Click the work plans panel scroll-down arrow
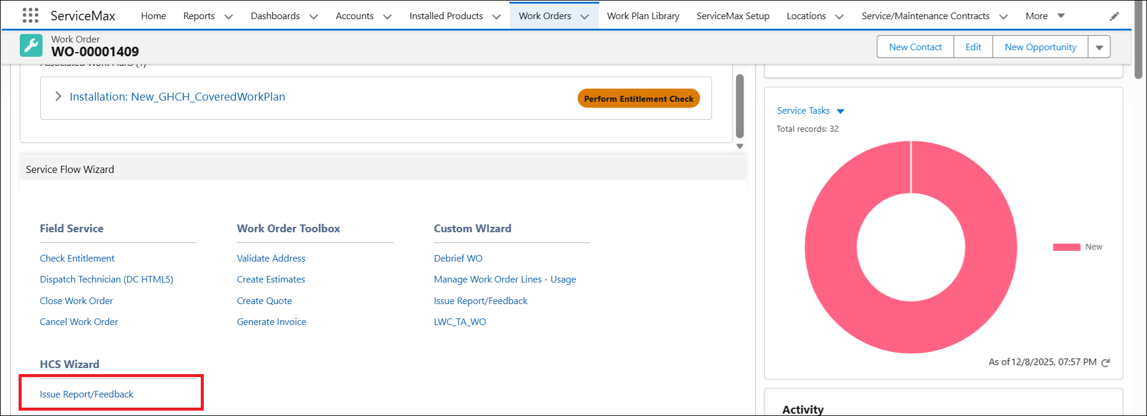This screenshot has height=416, width=1147. click(739, 146)
